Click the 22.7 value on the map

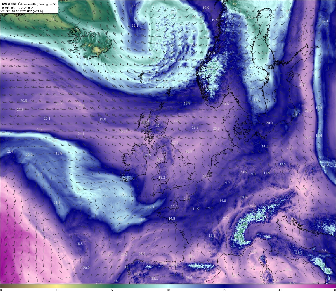173,206
